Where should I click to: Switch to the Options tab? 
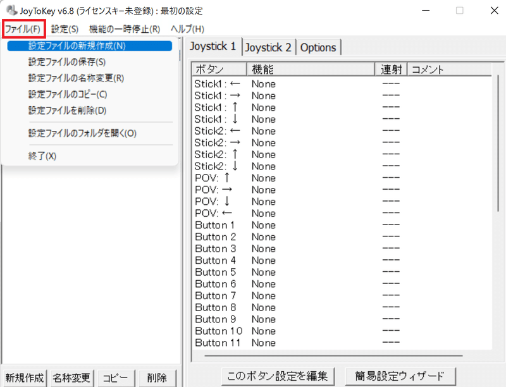318,47
